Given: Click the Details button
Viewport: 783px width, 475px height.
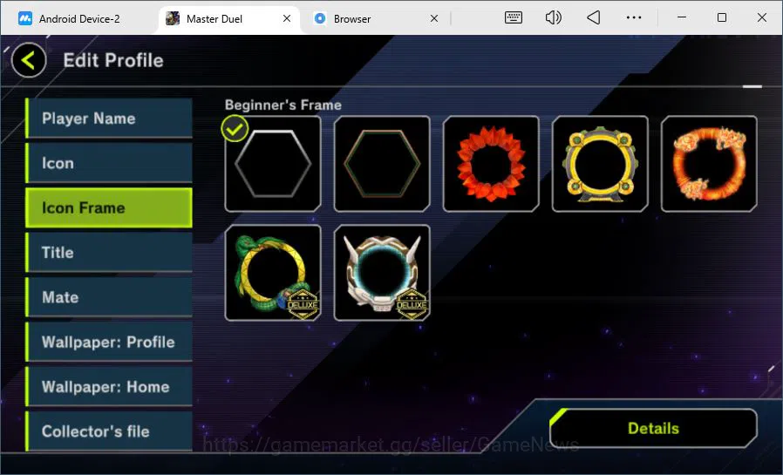Looking at the screenshot, I should coord(653,428).
